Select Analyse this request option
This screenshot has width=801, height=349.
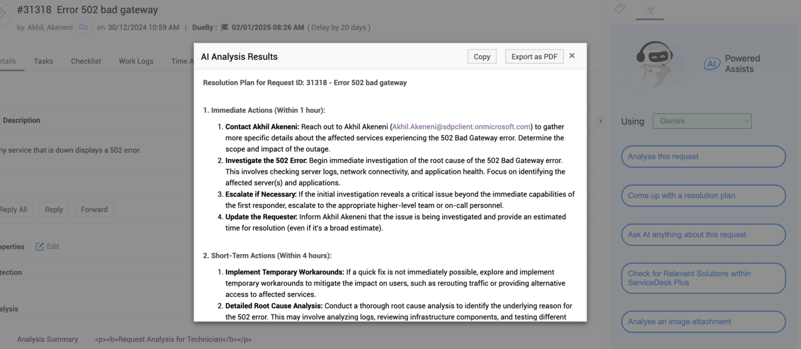703,157
